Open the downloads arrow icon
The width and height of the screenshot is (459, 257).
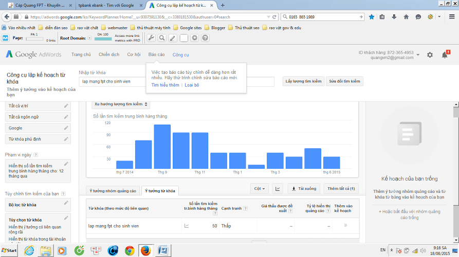(x=394, y=17)
